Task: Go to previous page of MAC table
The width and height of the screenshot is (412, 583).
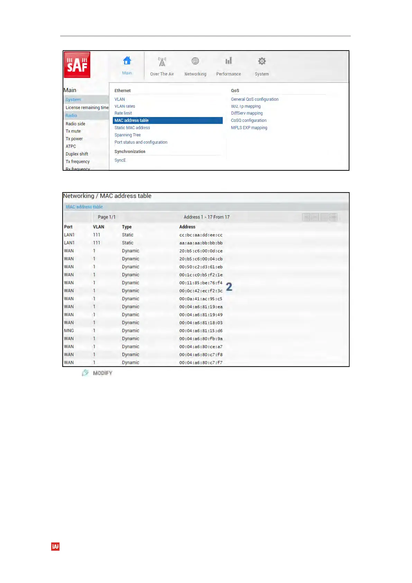Action: 315,217
